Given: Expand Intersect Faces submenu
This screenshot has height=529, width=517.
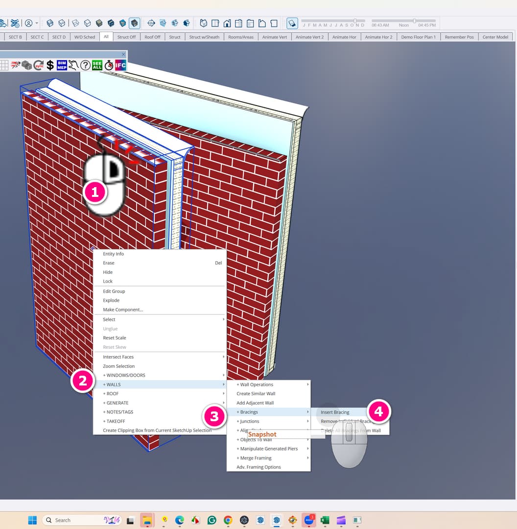Looking at the screenshot, I should tap(160, 357).
